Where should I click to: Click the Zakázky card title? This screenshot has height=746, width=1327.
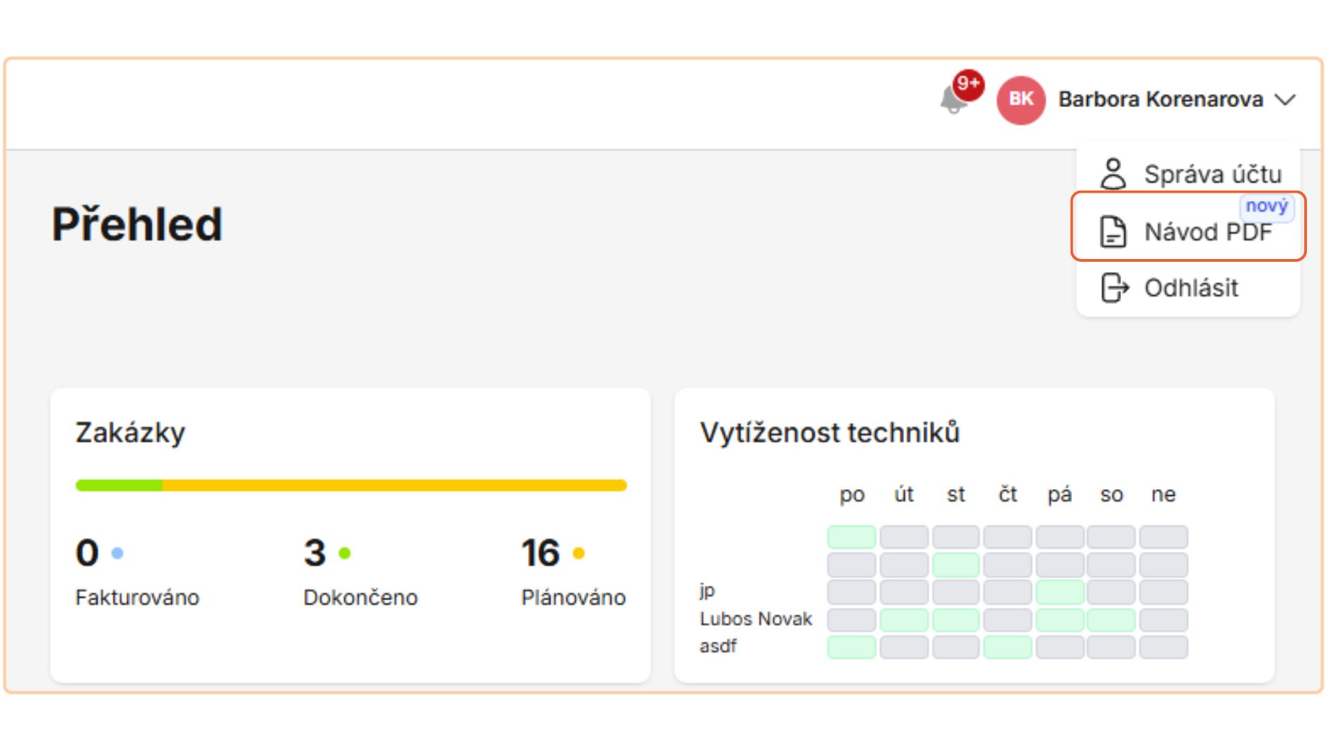130,433
